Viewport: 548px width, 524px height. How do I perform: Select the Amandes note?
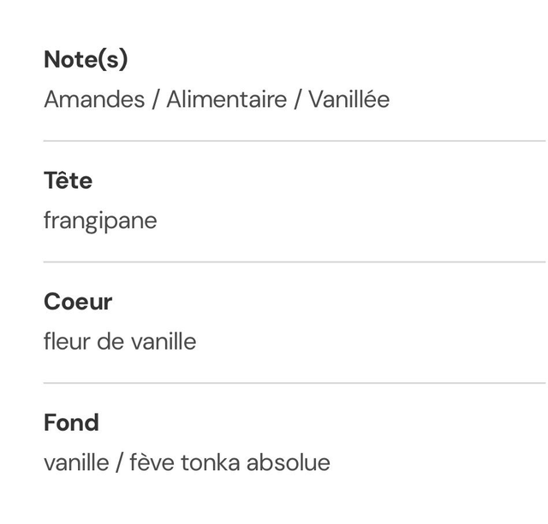tap(94, 100)
